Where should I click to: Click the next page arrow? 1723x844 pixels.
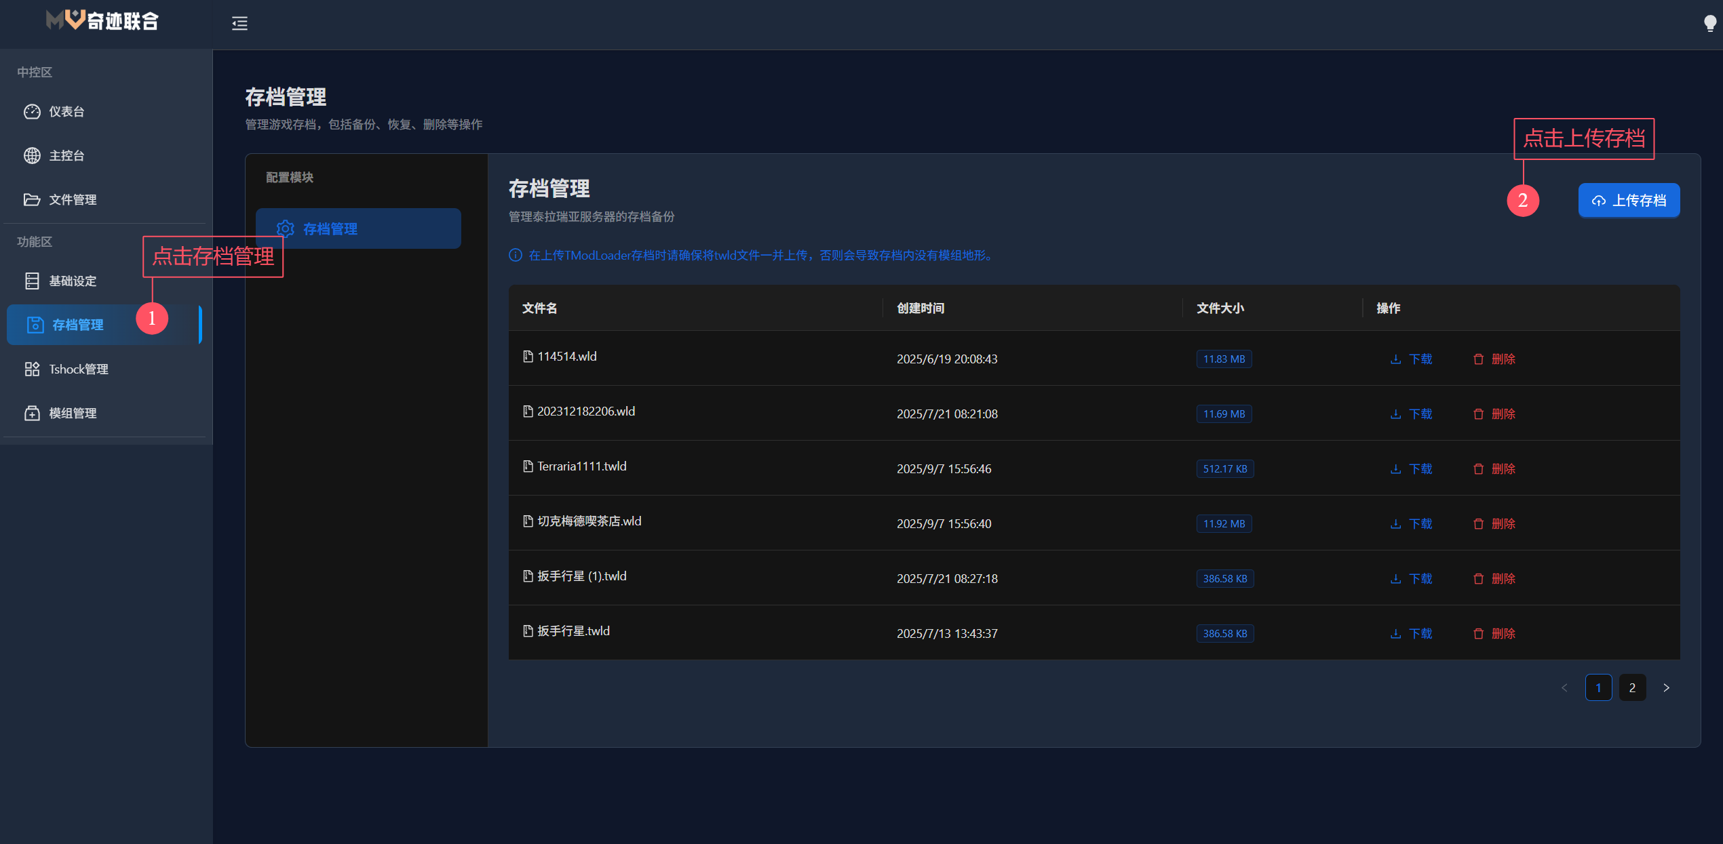[x=1666, y=688]
